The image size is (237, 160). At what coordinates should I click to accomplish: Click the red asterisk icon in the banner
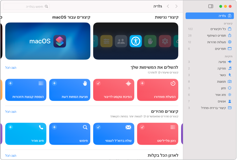[x=165, y=41]
